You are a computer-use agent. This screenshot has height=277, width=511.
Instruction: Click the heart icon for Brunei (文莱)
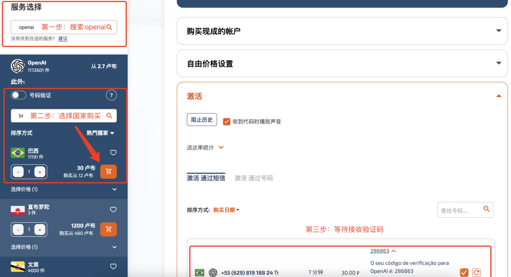pyautogui.click(x=113, y=267)
